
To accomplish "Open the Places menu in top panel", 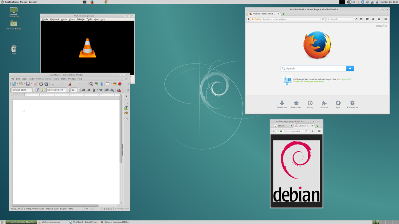I will pos(24,2).
